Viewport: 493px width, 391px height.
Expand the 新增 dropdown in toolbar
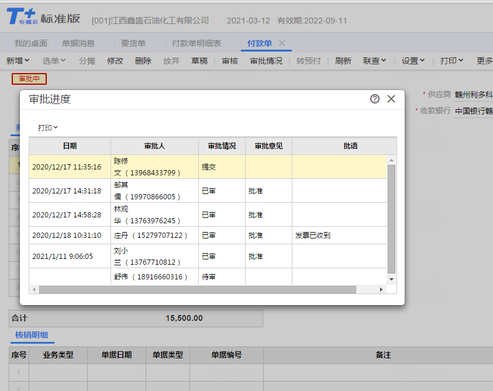[x=18, y=61]
